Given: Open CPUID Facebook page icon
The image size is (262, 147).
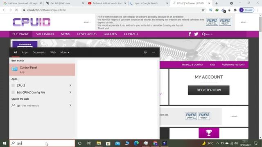Looking at the screenshot, I should [190, 34].
